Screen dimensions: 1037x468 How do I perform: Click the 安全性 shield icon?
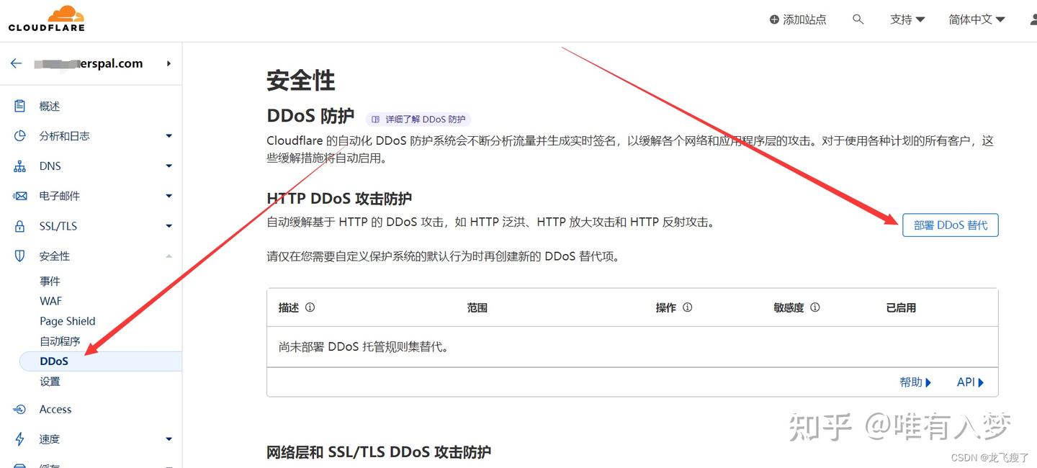coord(20,256)
